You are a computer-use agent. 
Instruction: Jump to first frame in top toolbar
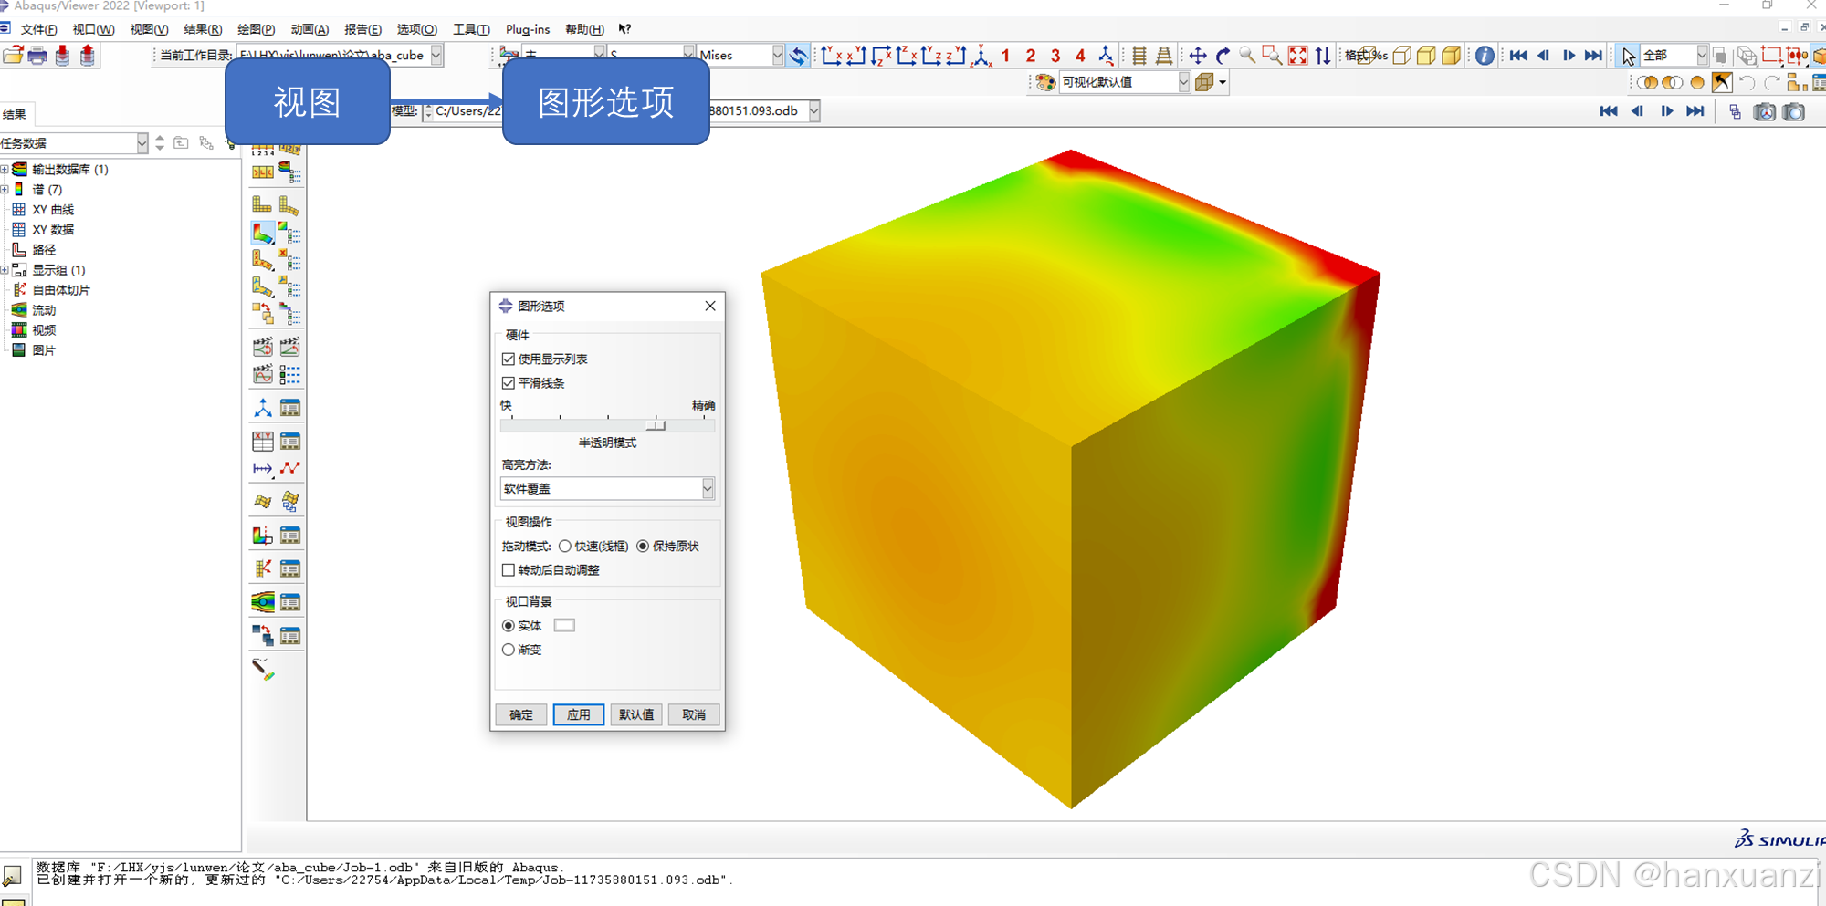pyautogui.click(x=1518, y=56)
